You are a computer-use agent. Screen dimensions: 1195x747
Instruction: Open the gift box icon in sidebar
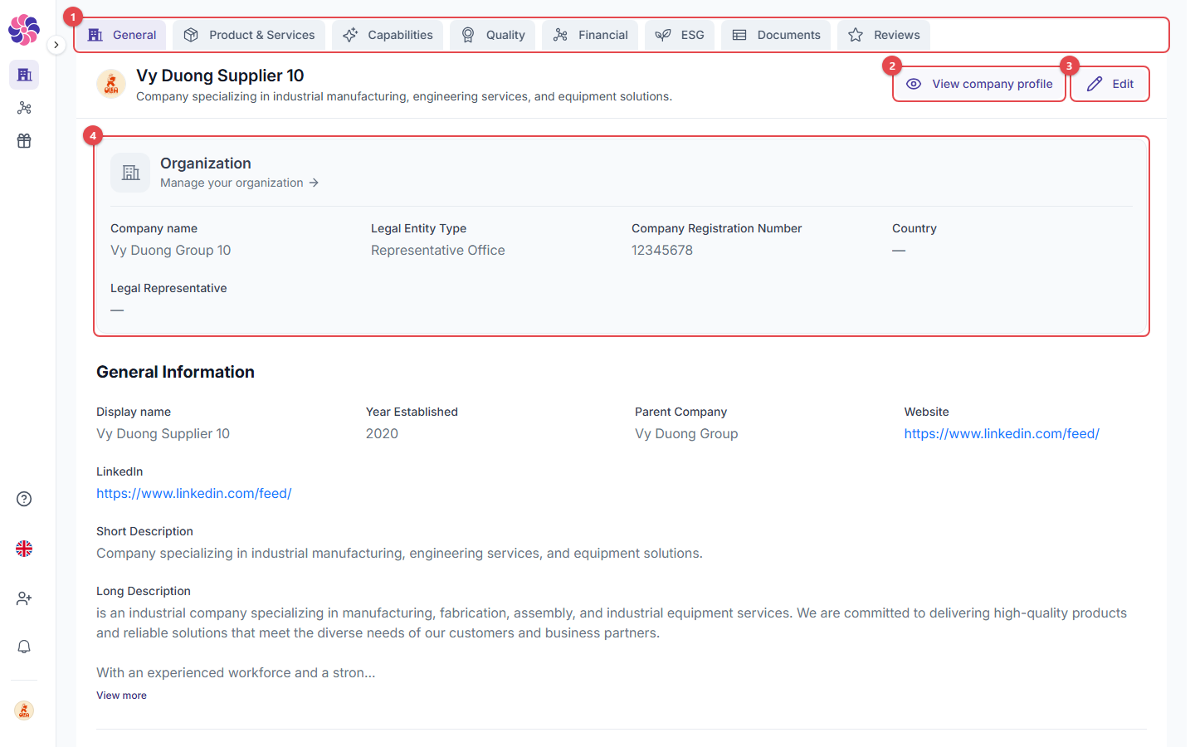[24, 141]
